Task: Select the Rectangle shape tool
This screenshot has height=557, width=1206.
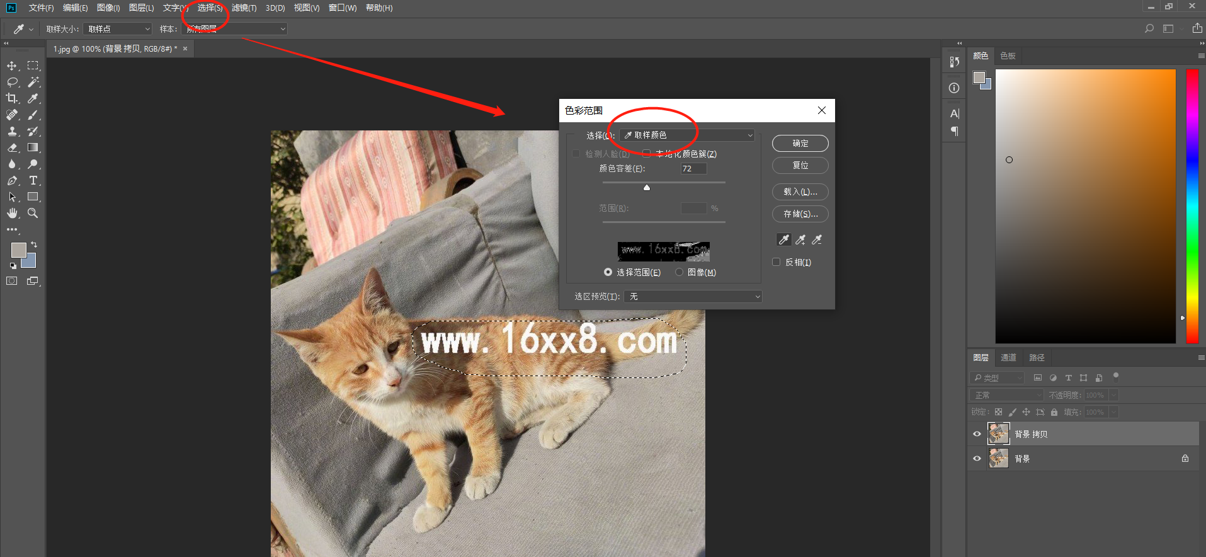Action: pyautogui.click(x=33, y=197)
